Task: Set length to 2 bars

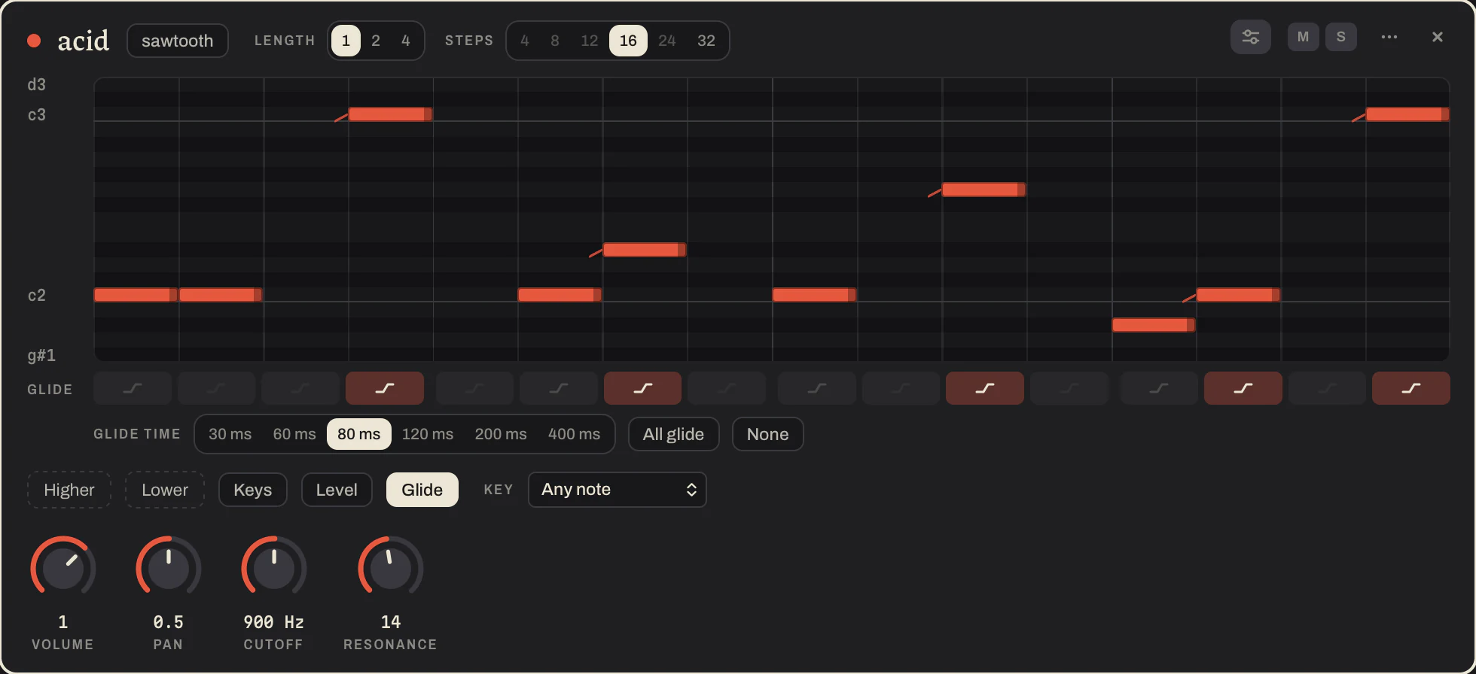Action: (x=375, y=41)
